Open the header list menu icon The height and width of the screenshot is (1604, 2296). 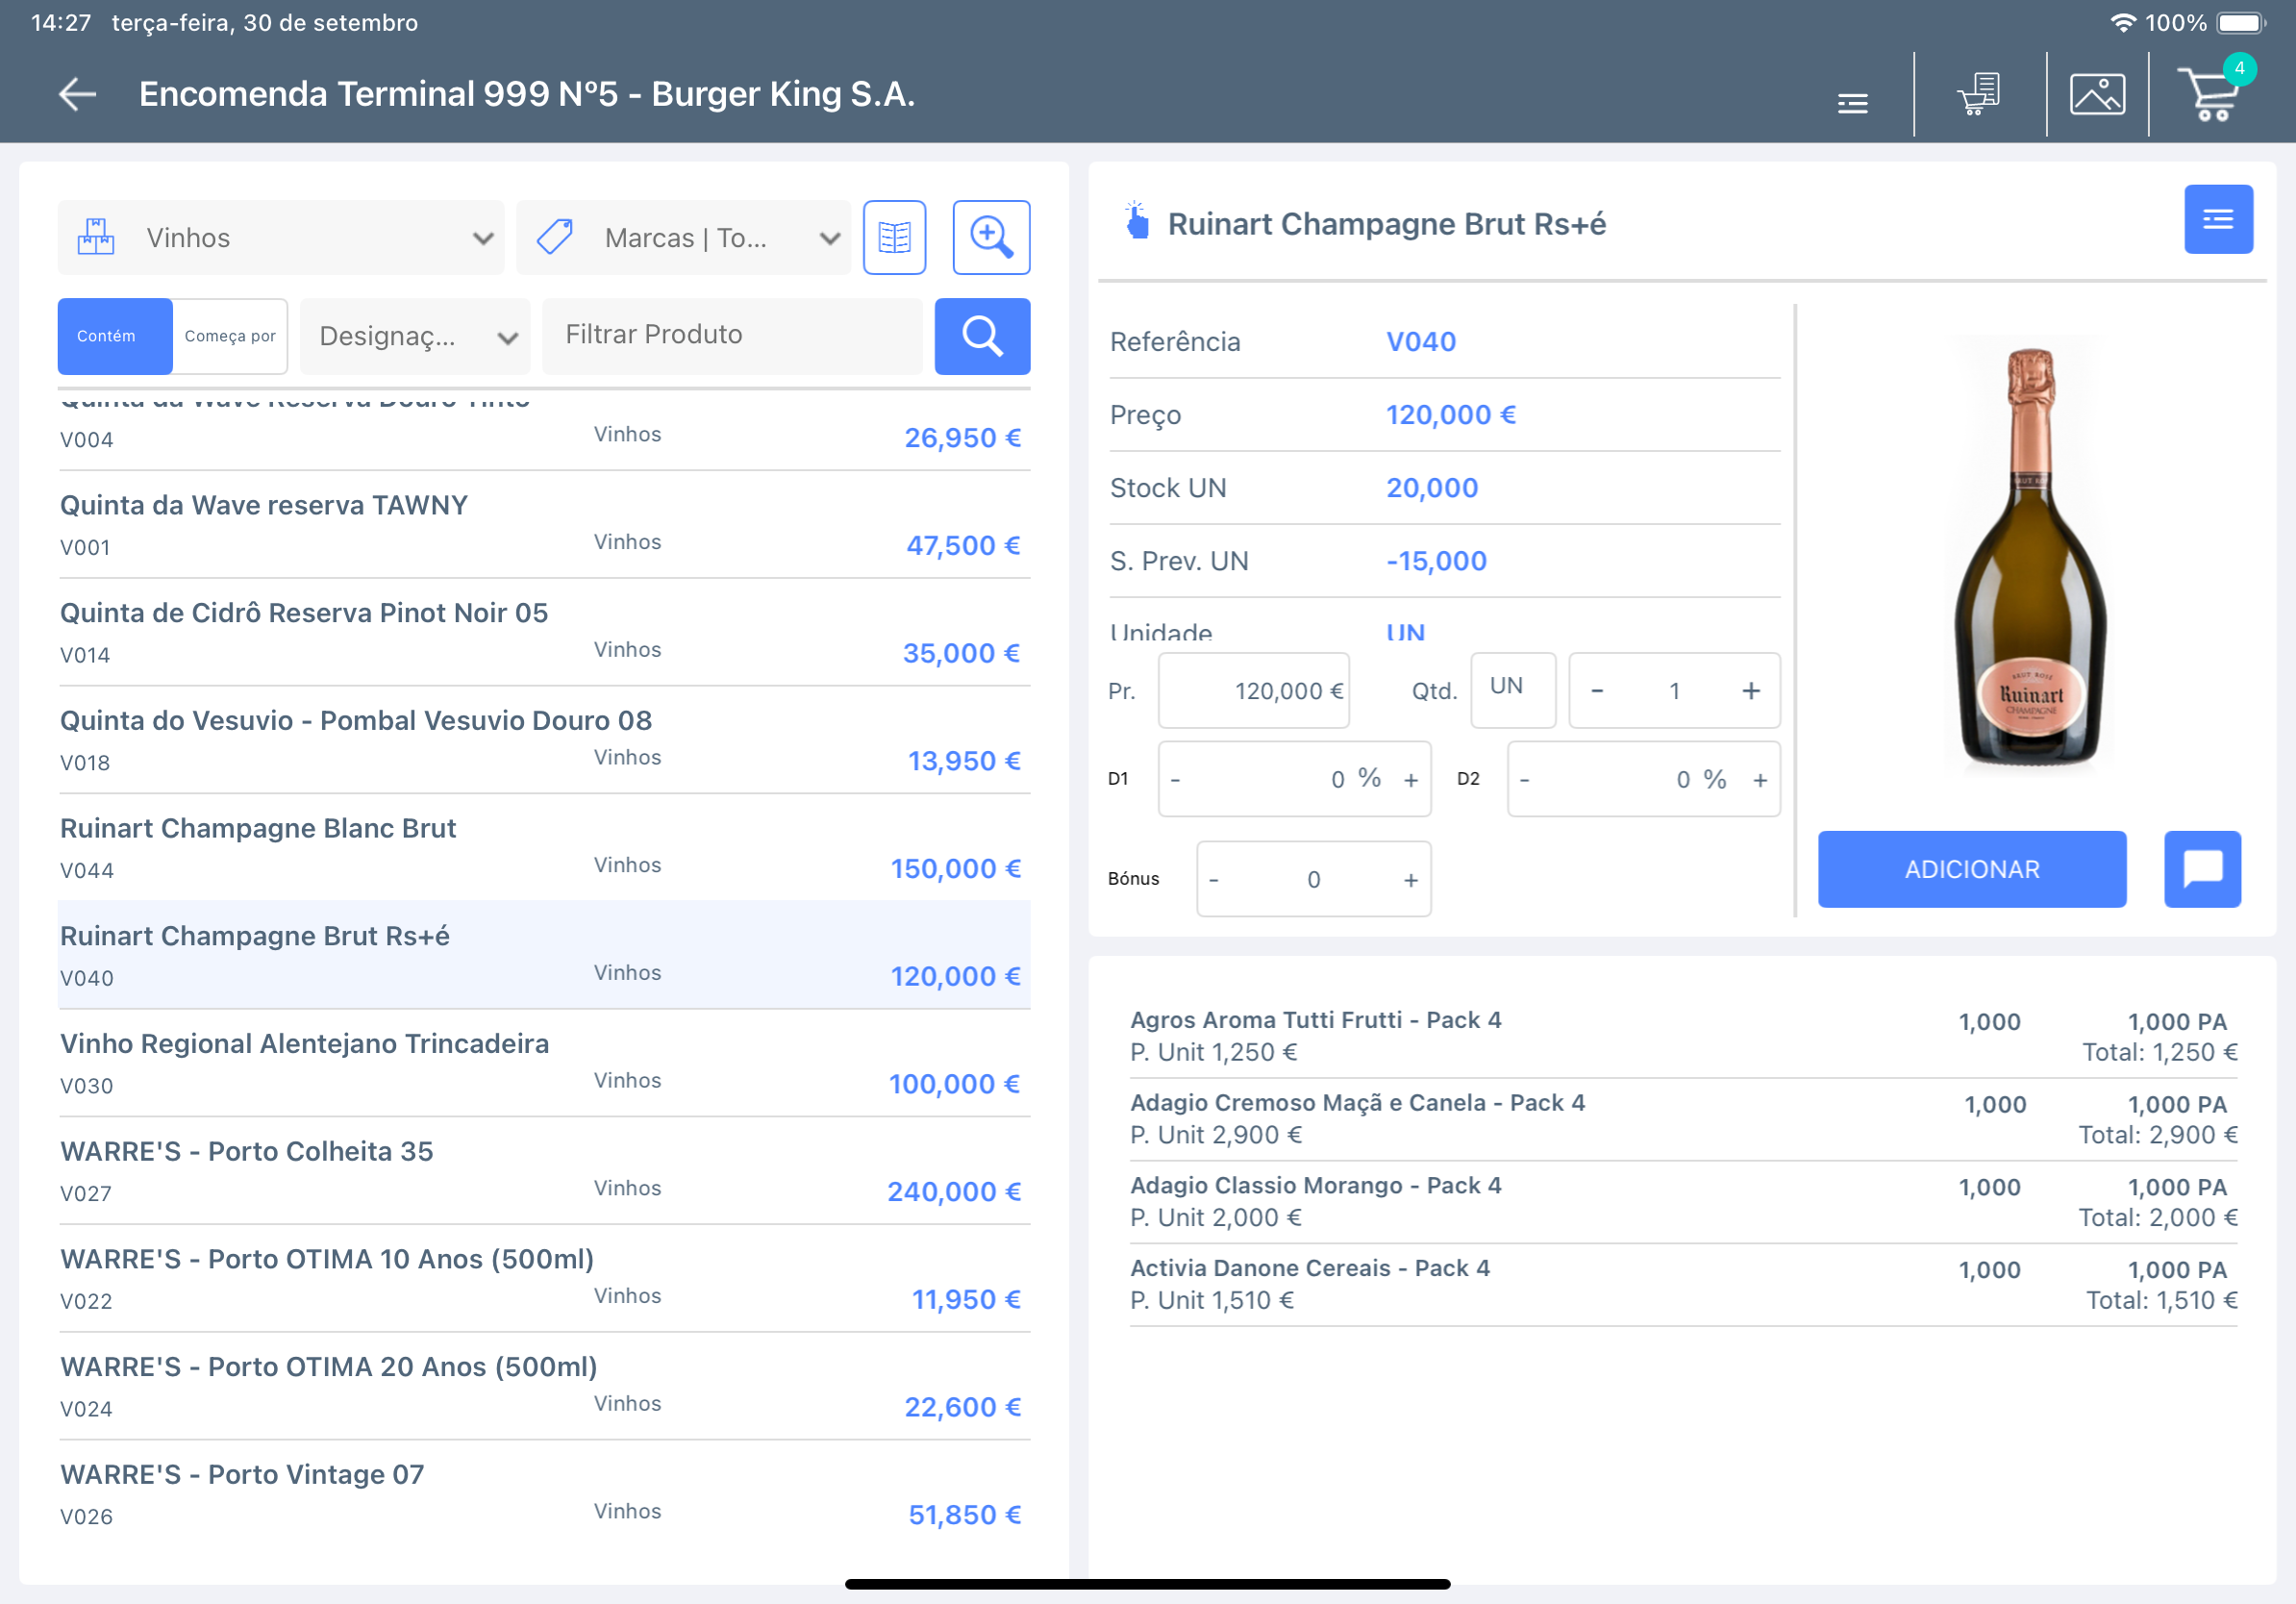point(1852,102)
